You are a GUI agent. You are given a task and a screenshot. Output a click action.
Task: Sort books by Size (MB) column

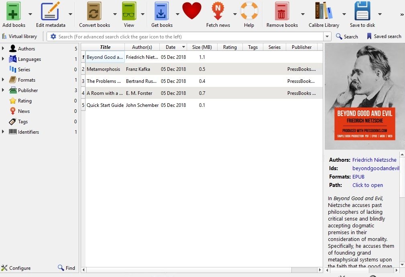point(202,47)
